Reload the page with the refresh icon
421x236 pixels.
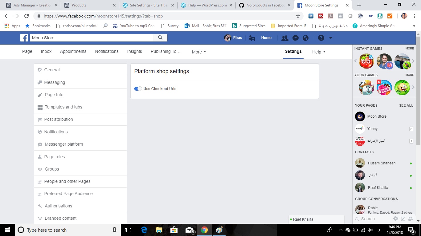27,16
